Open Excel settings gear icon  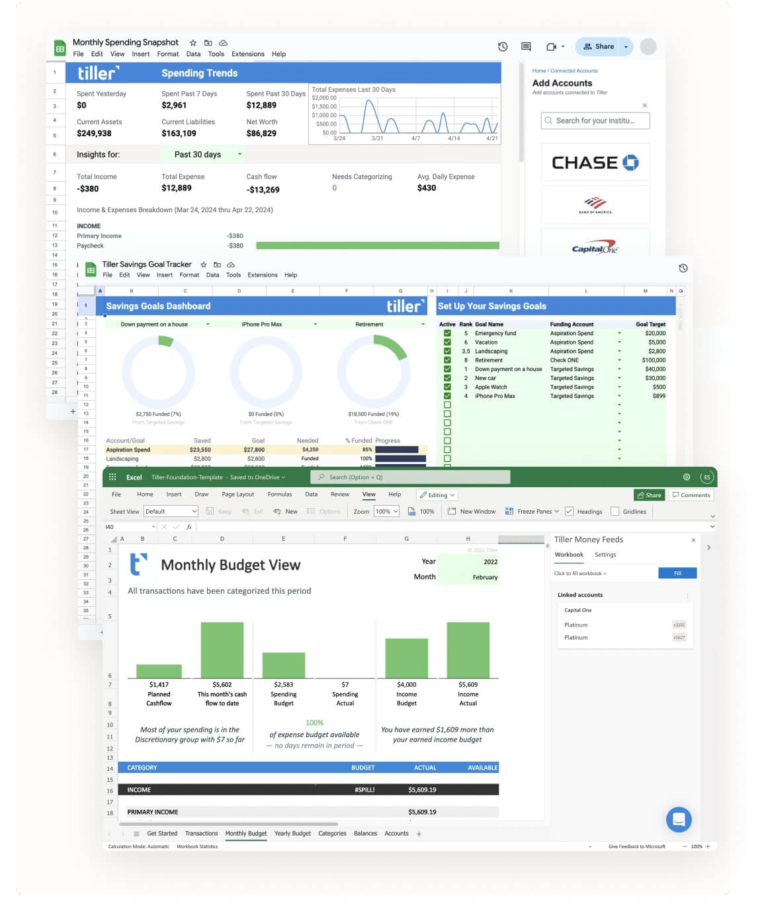687,477
